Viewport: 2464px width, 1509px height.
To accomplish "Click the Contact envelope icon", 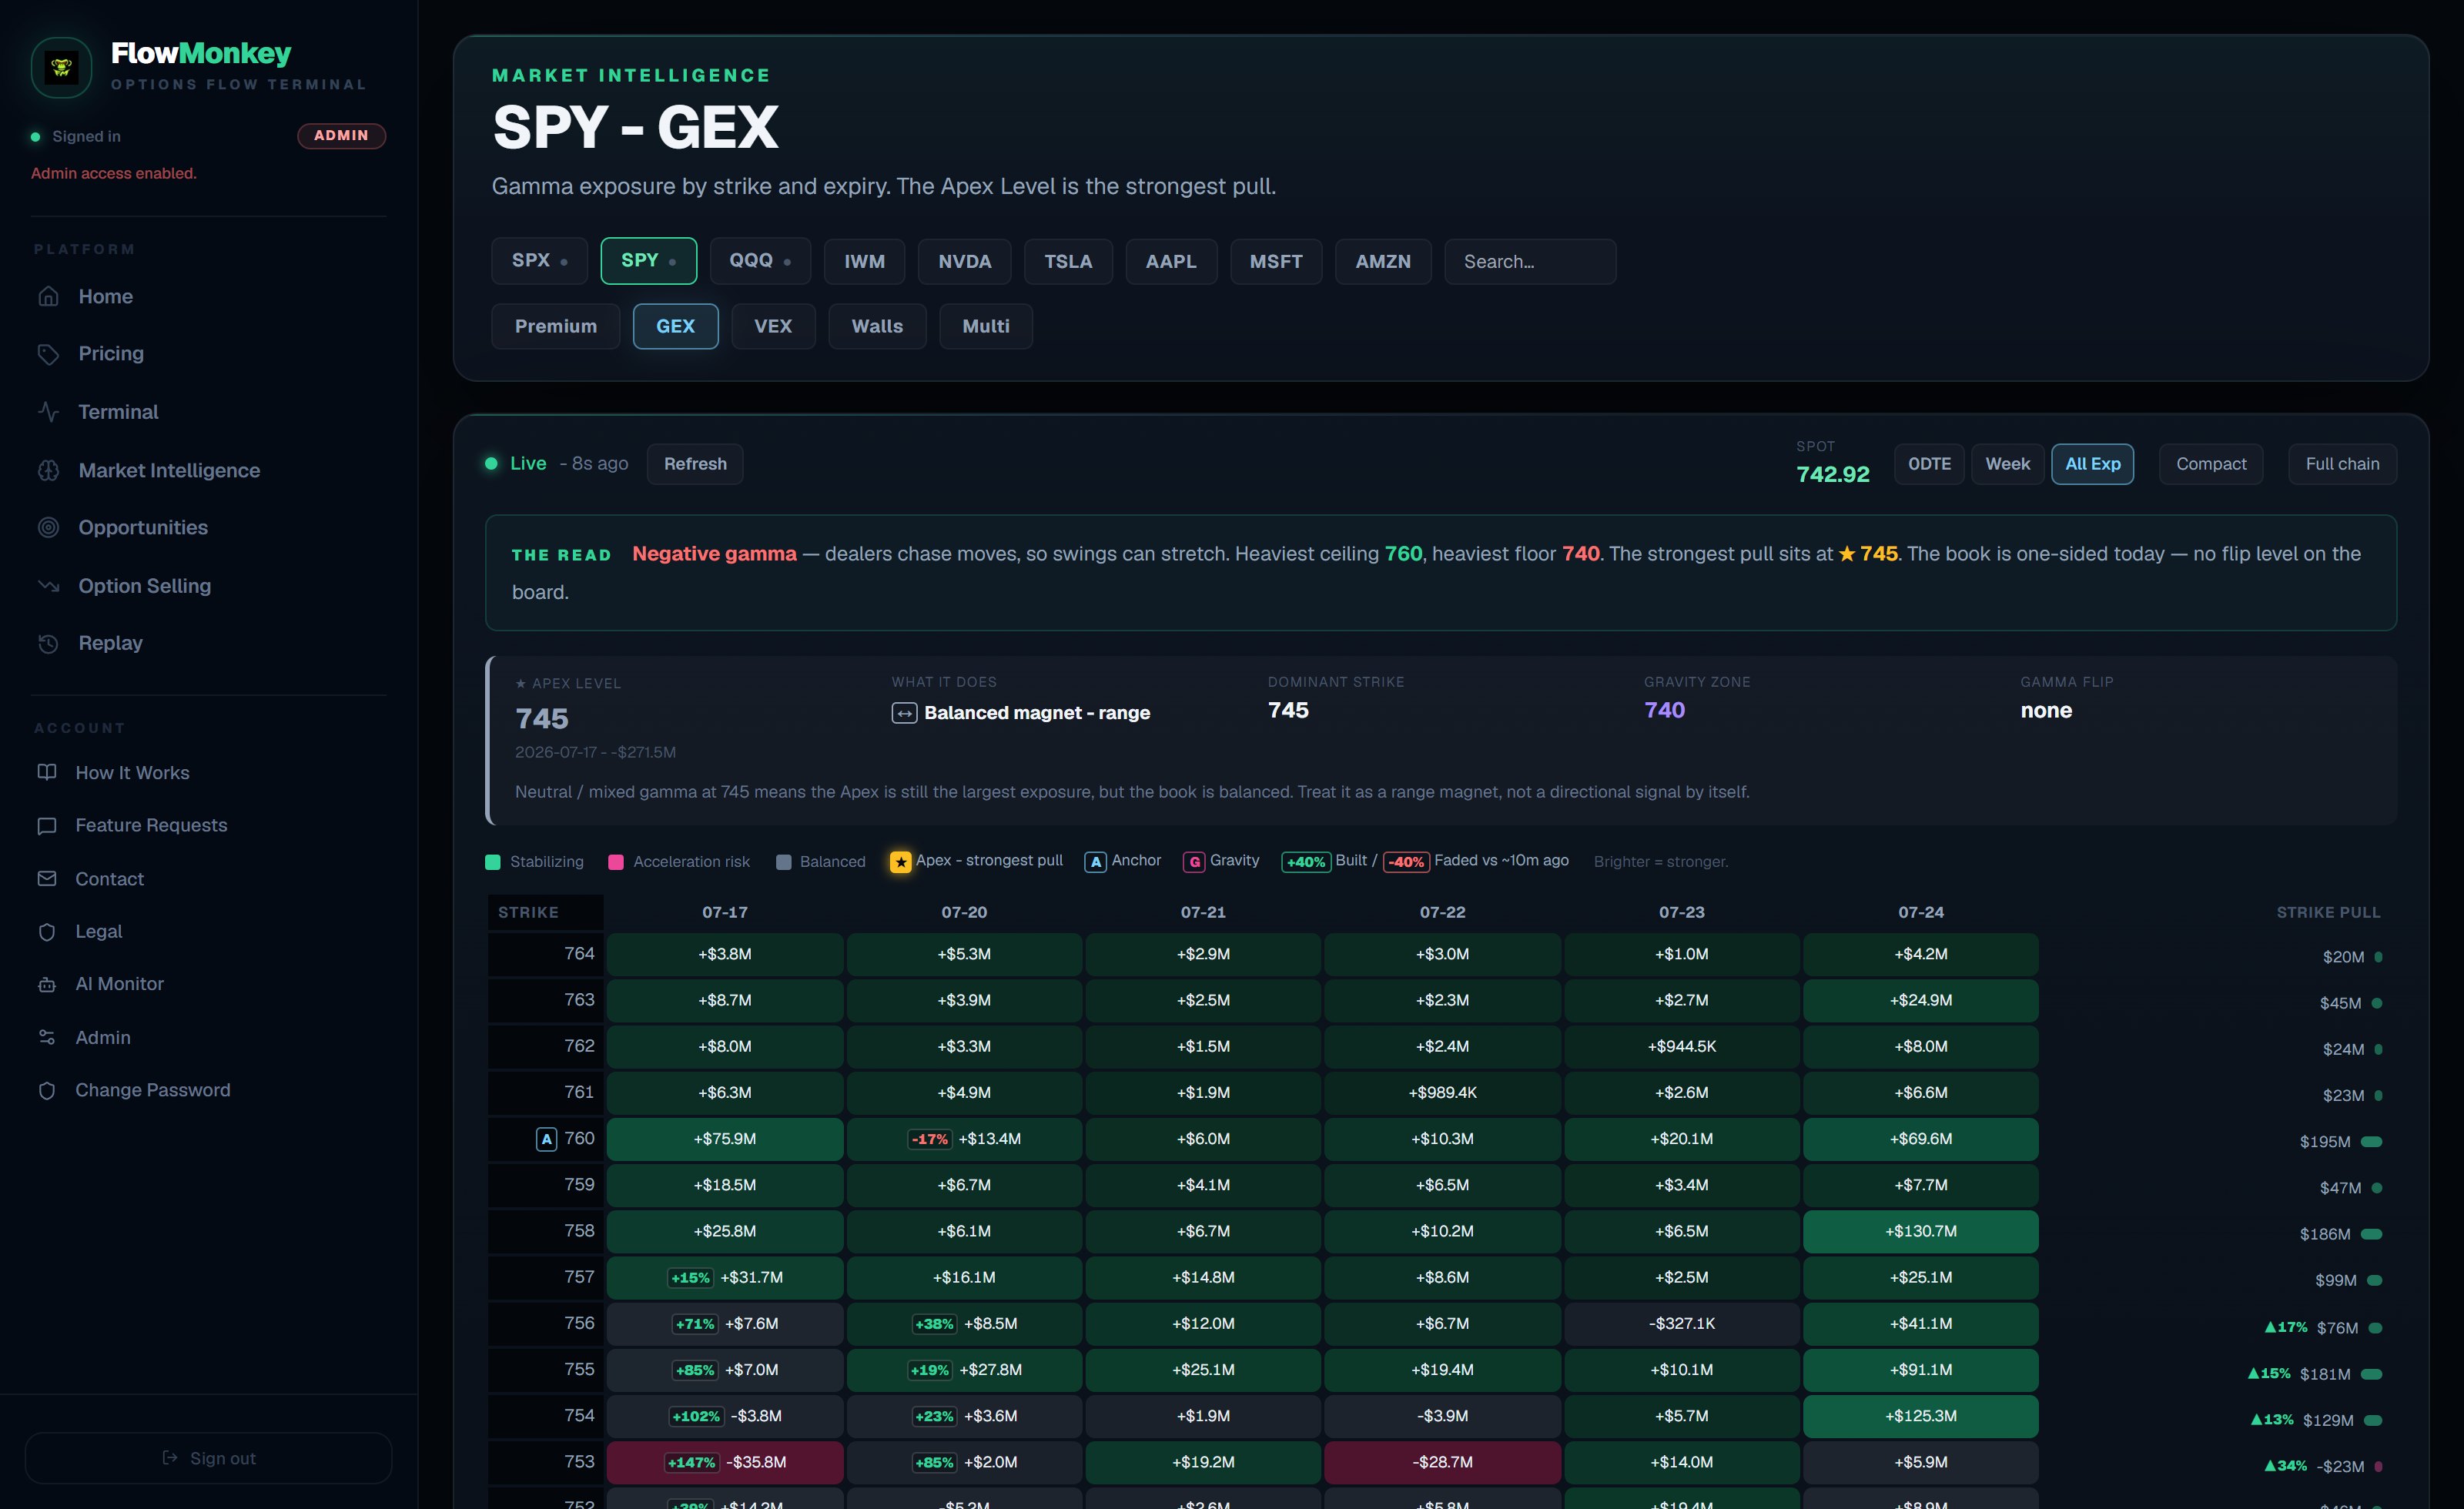I will [47, 878].
